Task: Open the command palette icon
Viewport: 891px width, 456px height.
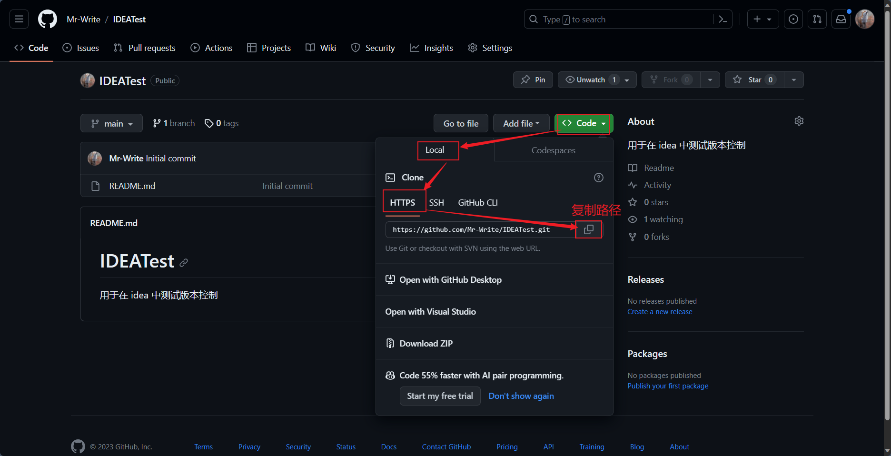Action: [723, 19]
